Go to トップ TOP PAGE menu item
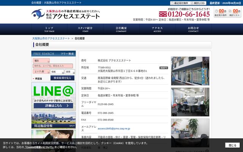 tap(49, 29)
